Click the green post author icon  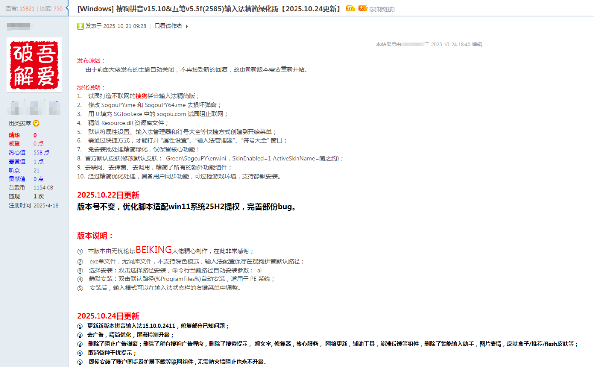(80, 26)
